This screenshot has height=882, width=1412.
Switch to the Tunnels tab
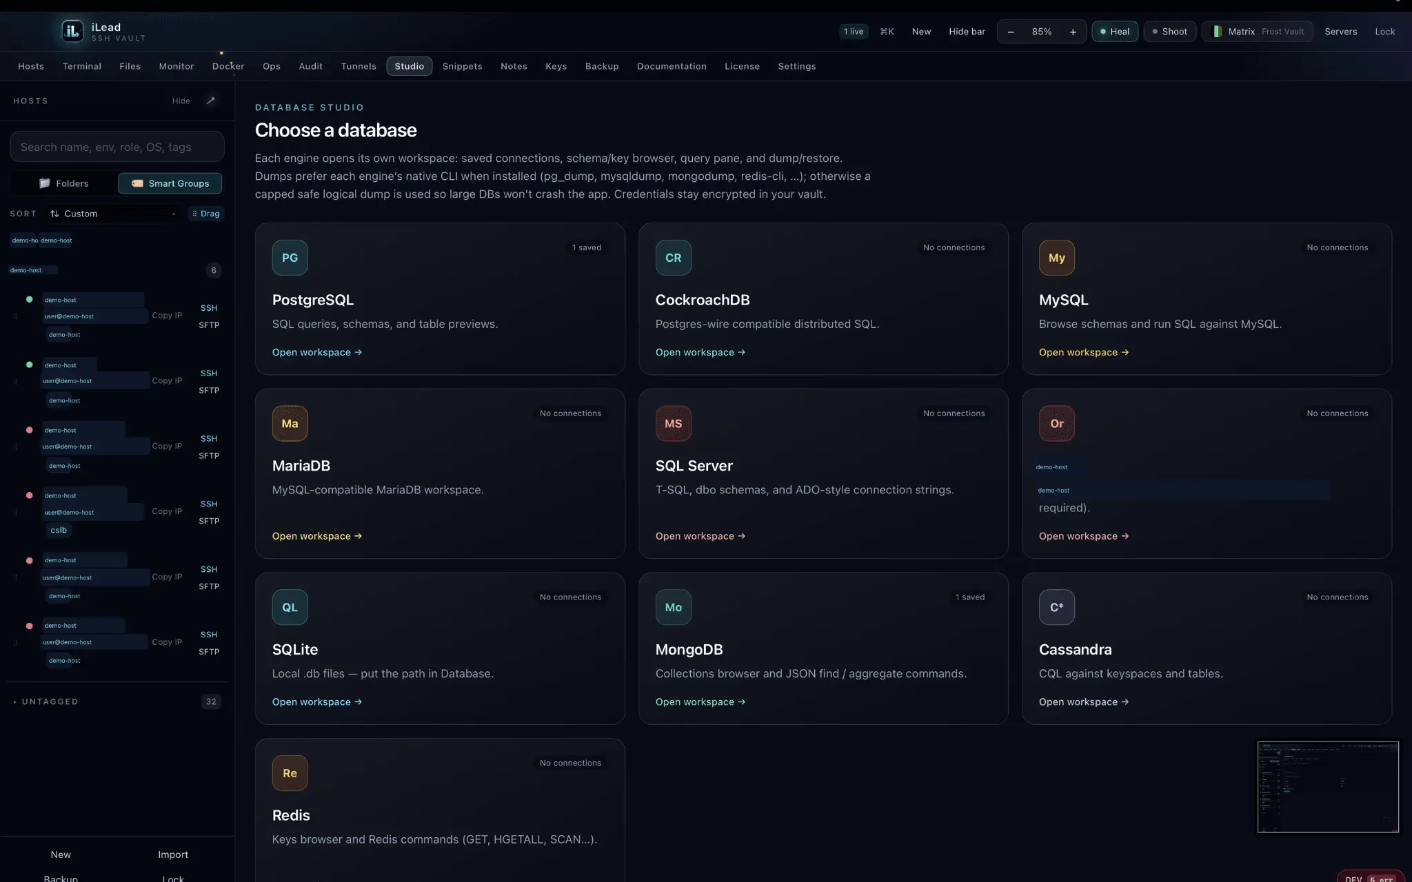coord(359,66)
